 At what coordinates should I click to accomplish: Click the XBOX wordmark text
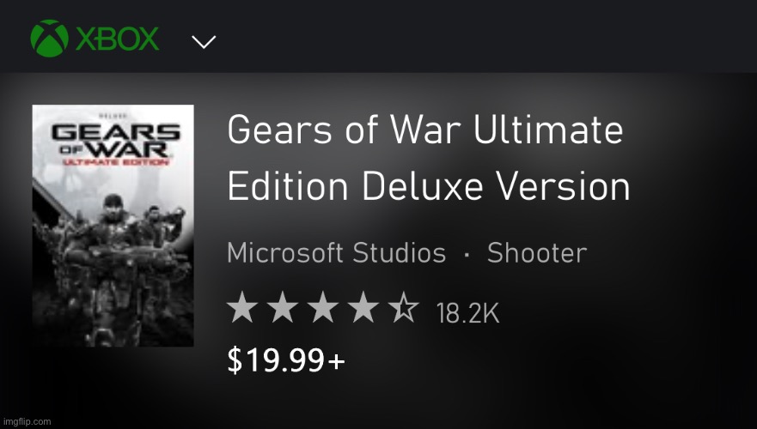tap(117, 39)
